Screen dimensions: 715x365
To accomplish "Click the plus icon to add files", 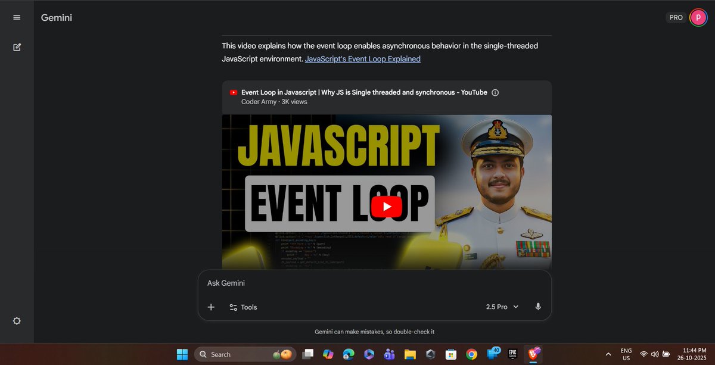I will (x=211, y=307).
